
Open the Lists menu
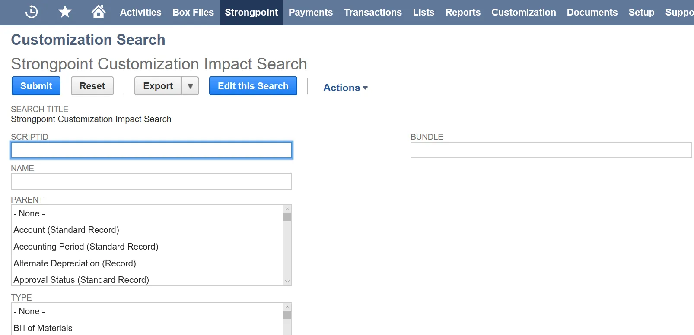click(x=423, y=13)
